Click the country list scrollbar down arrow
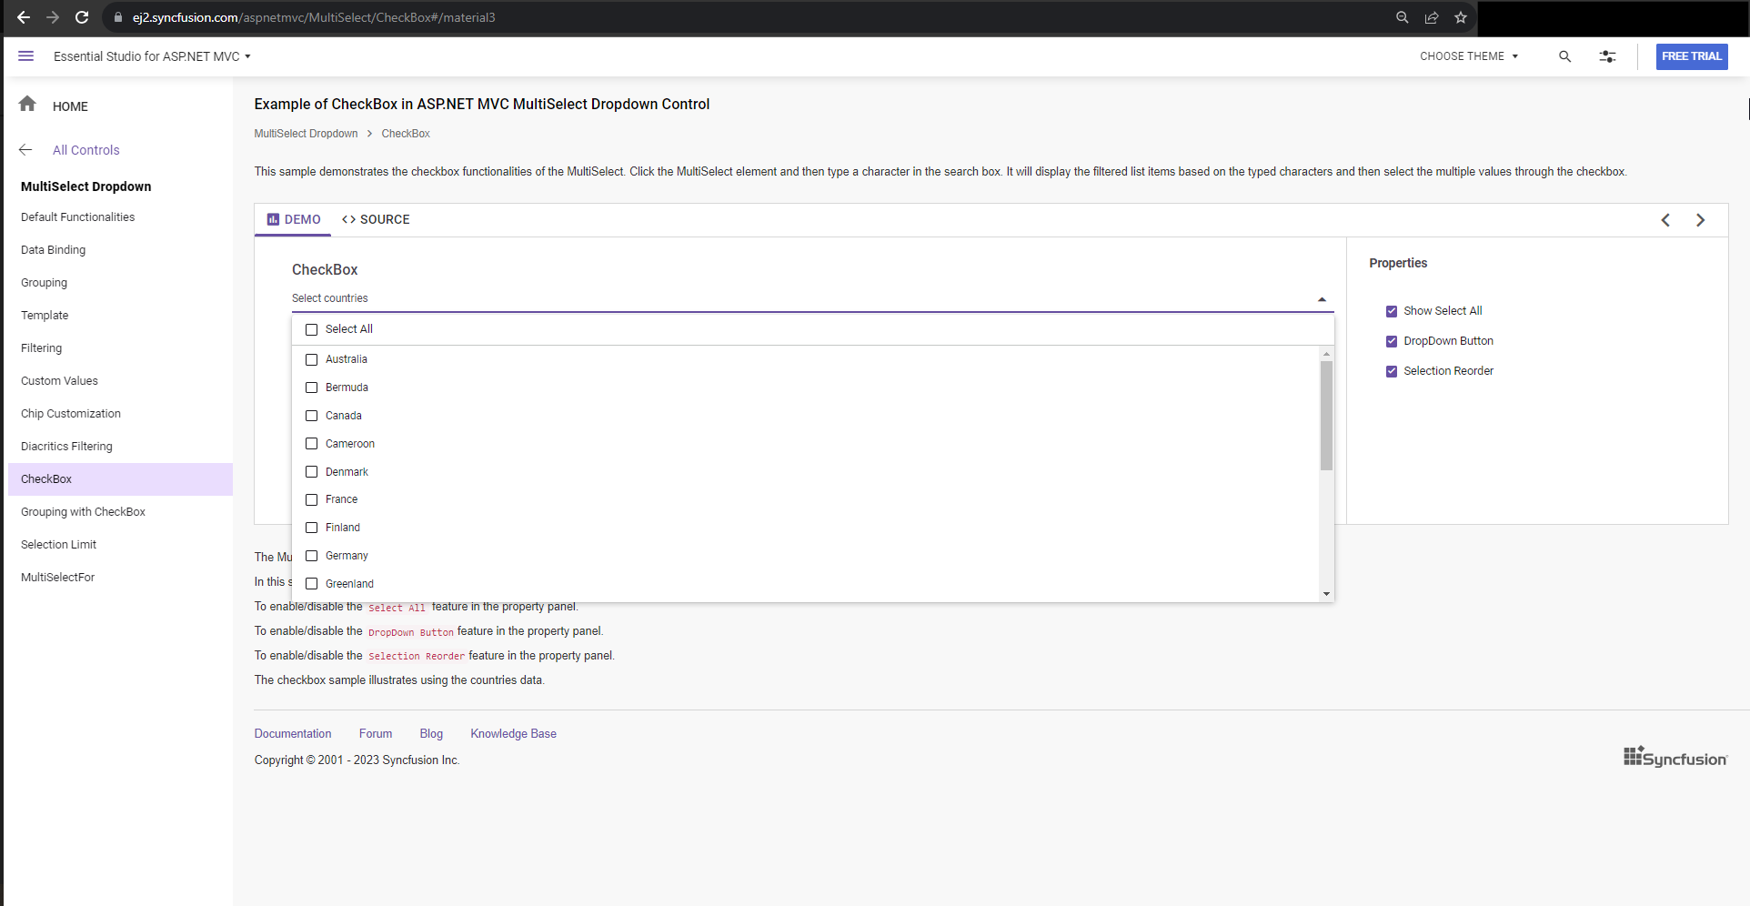 click(1326, 594)
